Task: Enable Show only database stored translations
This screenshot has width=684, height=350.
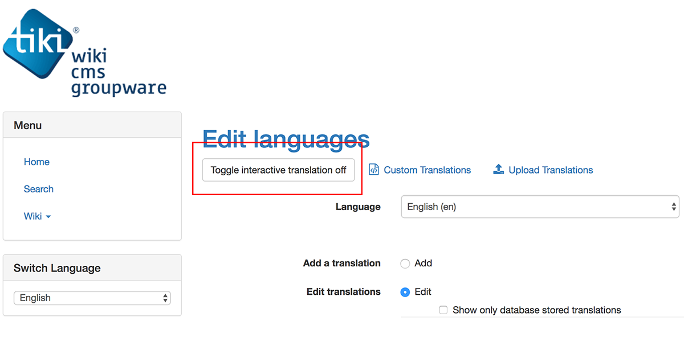Action: (x=443, y=310)
